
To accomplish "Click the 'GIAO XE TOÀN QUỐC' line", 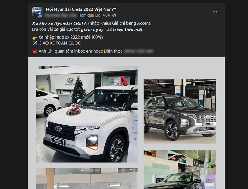I will coord(60,43).
